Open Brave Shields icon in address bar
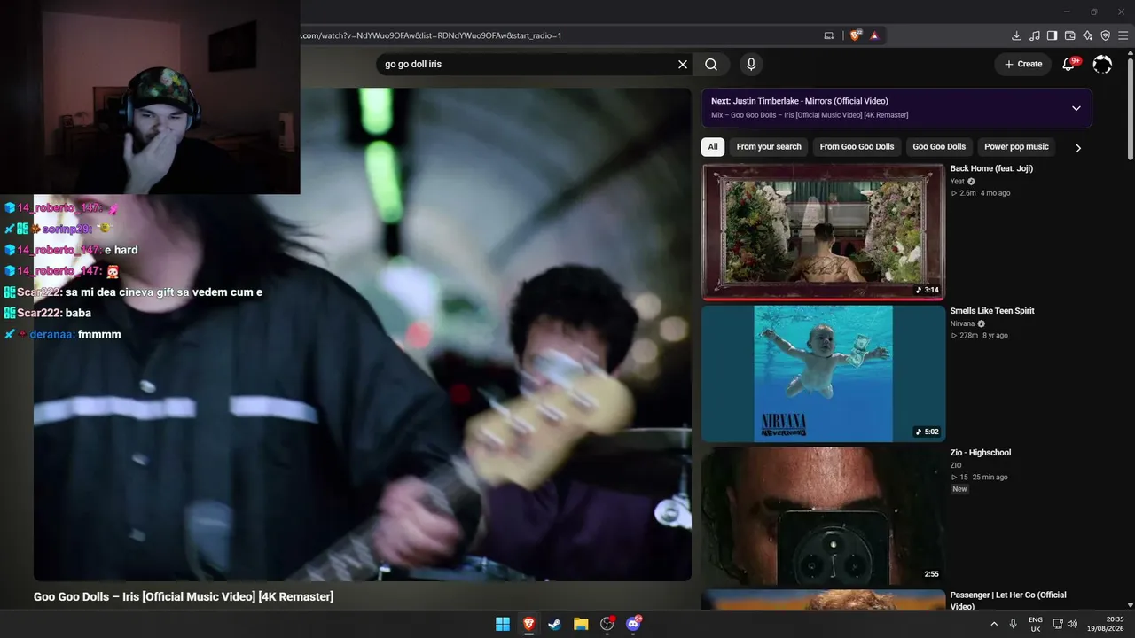The width and height of the screenshot is (1135, 638). point(856,35)
